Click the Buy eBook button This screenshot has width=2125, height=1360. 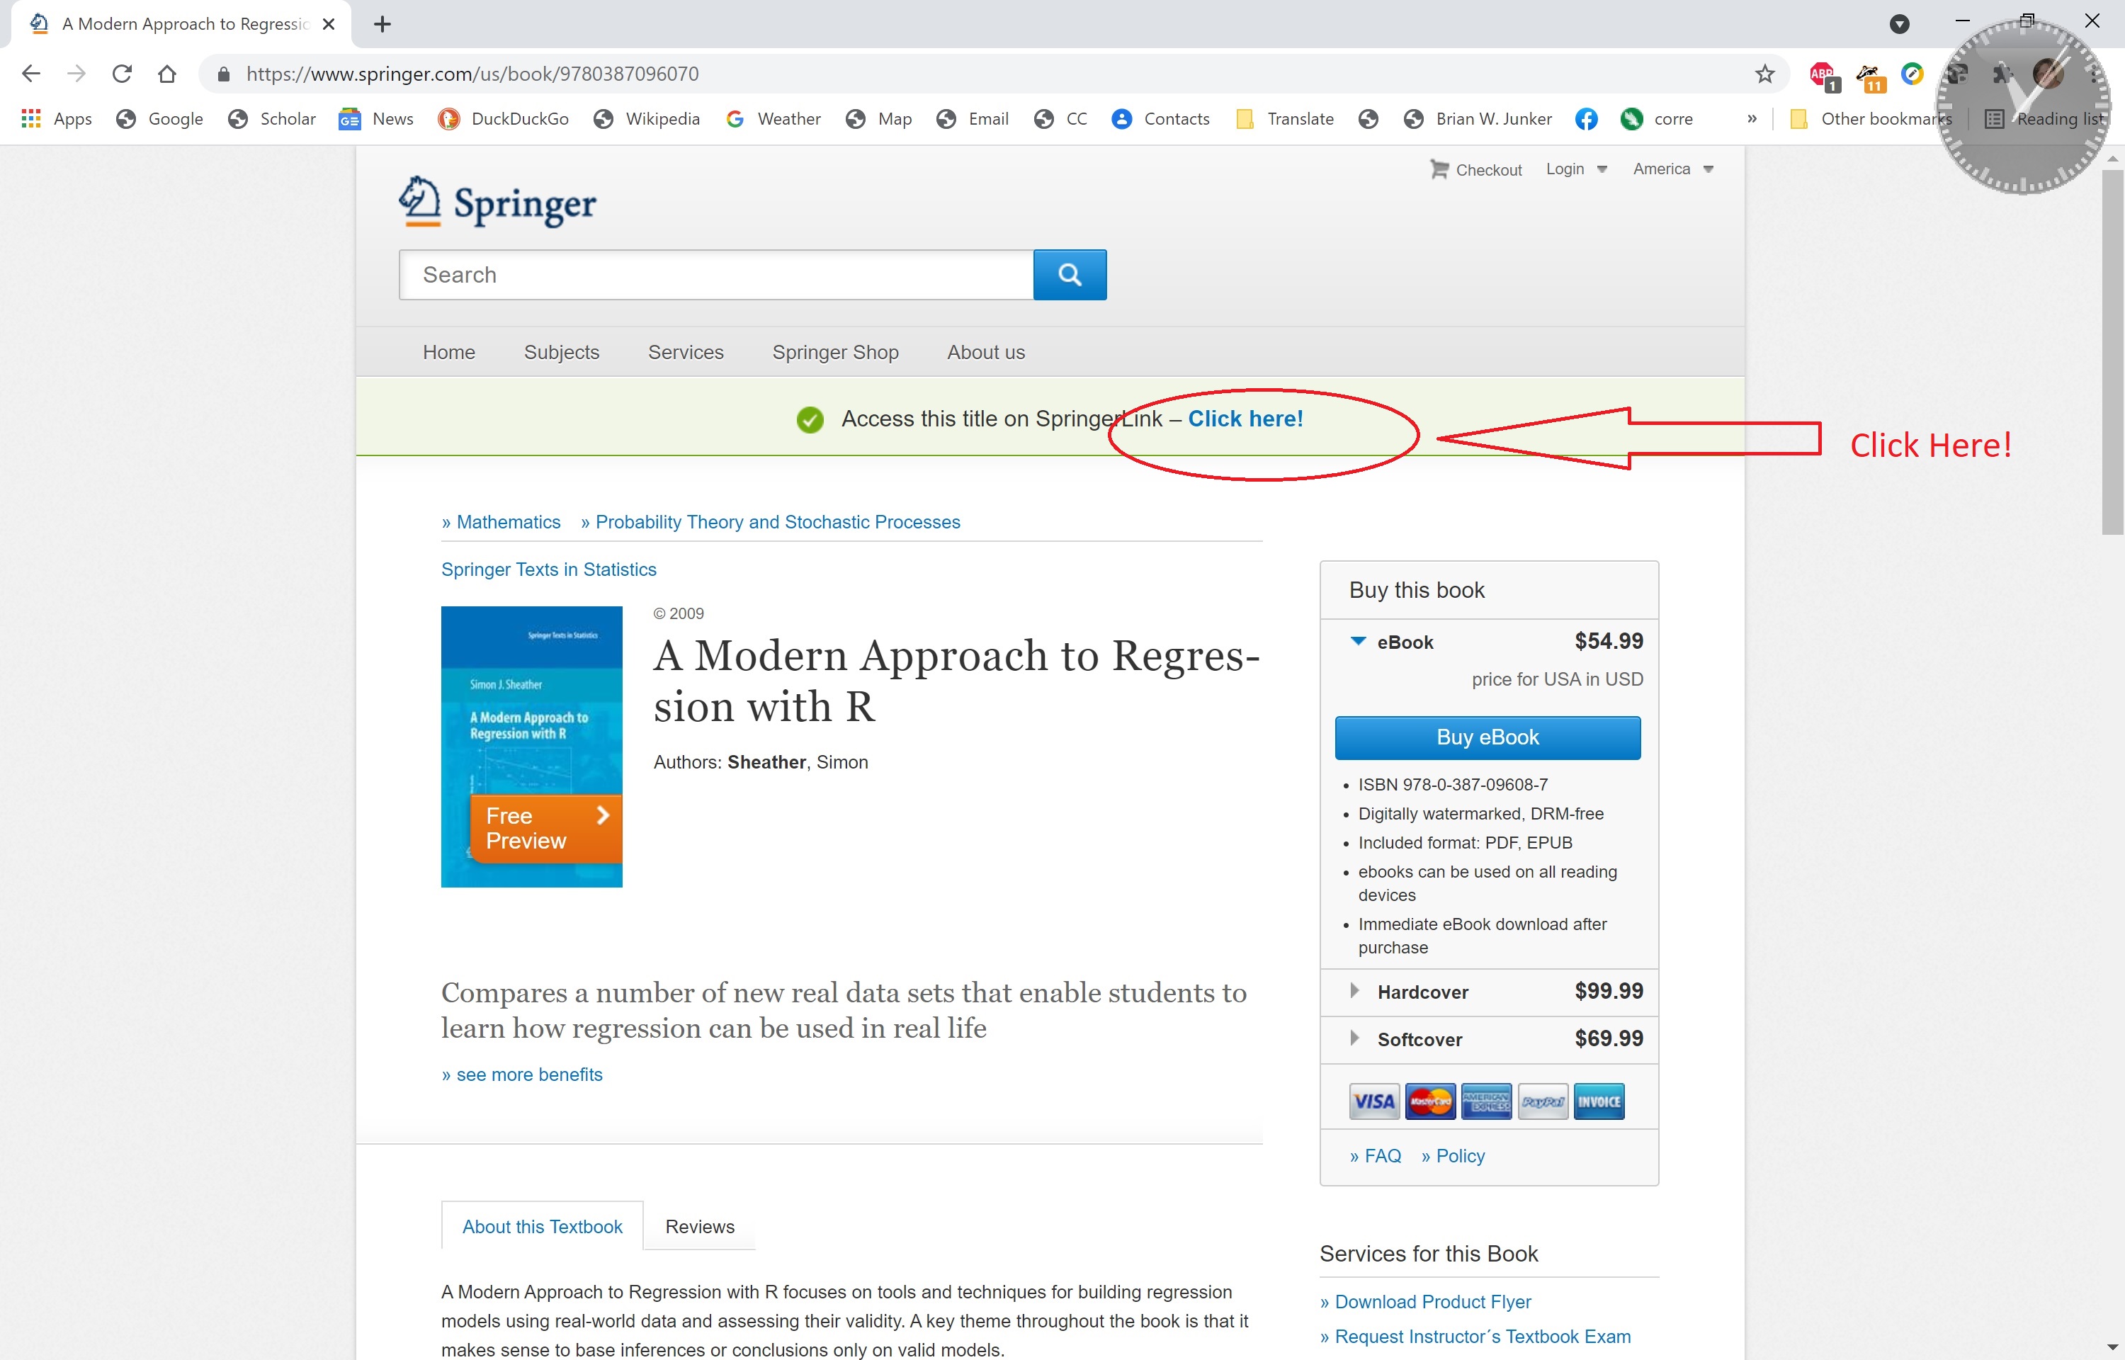[1487, 737]
